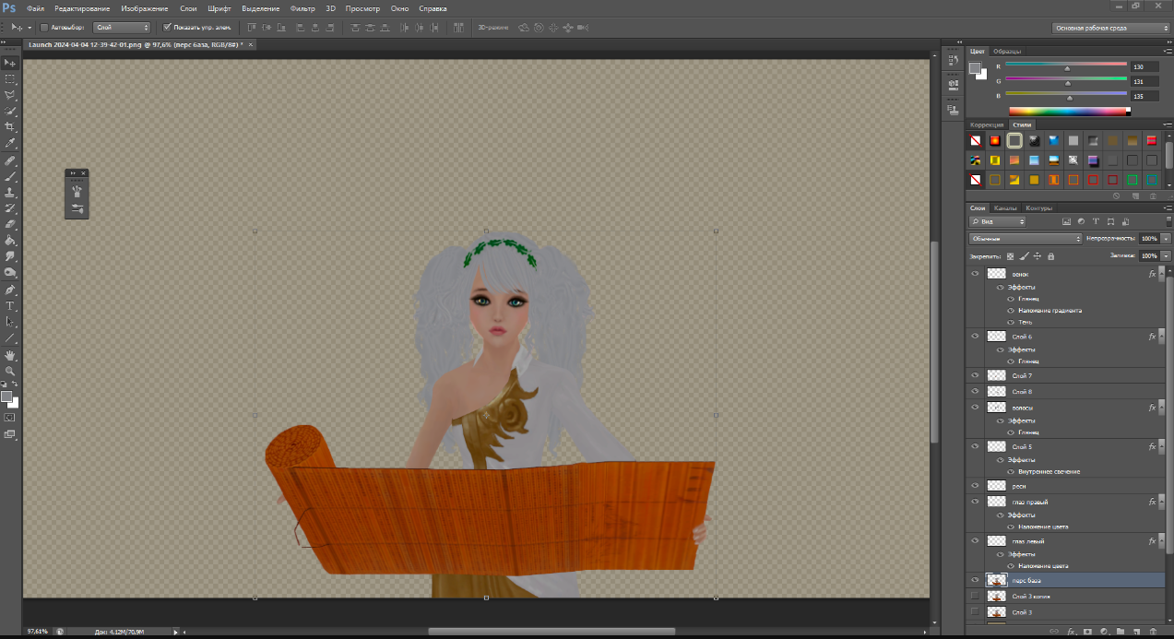This screenshot has height=639, width=1174.
Task: Select the Rectangular Marquee tool
Action: coord(10,79)
